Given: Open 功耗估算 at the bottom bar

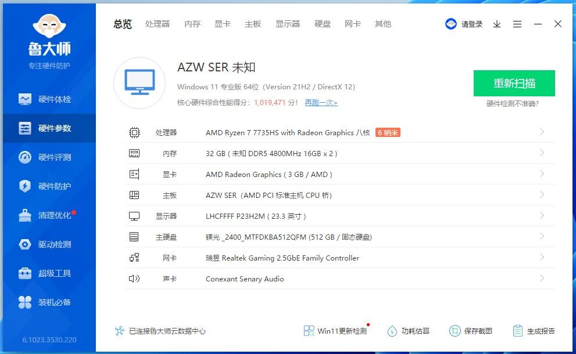Looking at the screenshot, I should pyautogui.click(x=409, y=330).
